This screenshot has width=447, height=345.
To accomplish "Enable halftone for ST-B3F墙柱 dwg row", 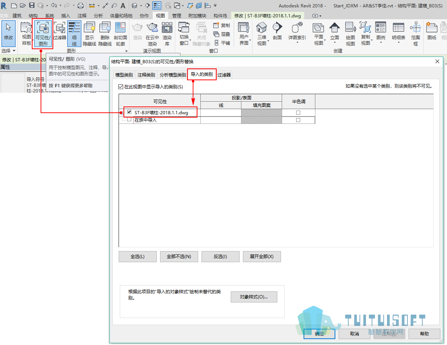I will (x=298, y=112).
